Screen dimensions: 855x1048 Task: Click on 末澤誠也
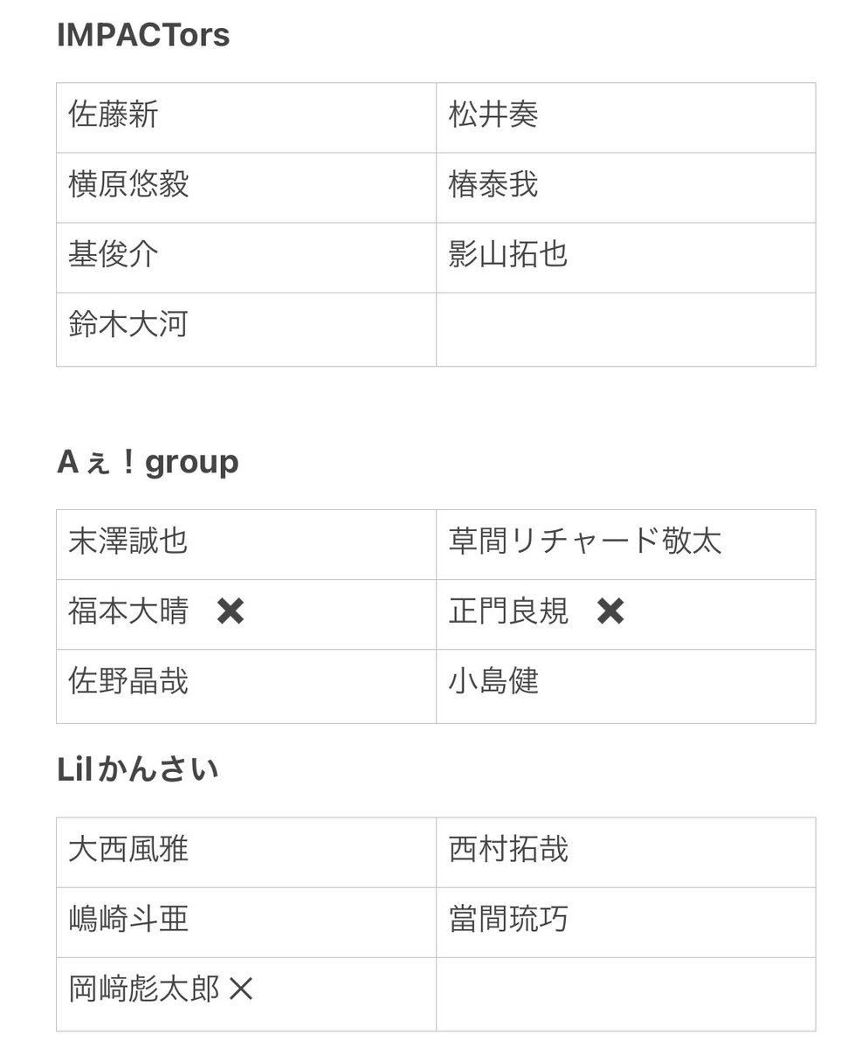coord(128,541)
